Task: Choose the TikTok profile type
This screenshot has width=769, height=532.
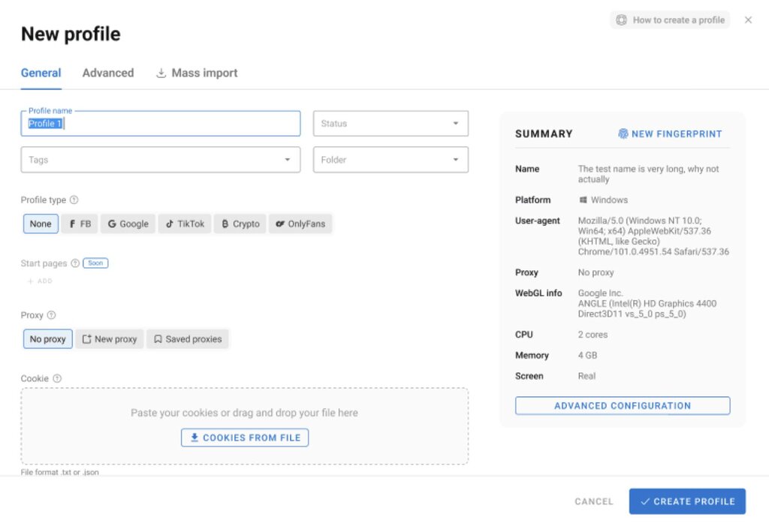Action: coord(184,224)
